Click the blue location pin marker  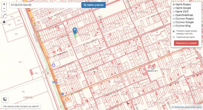75,31
